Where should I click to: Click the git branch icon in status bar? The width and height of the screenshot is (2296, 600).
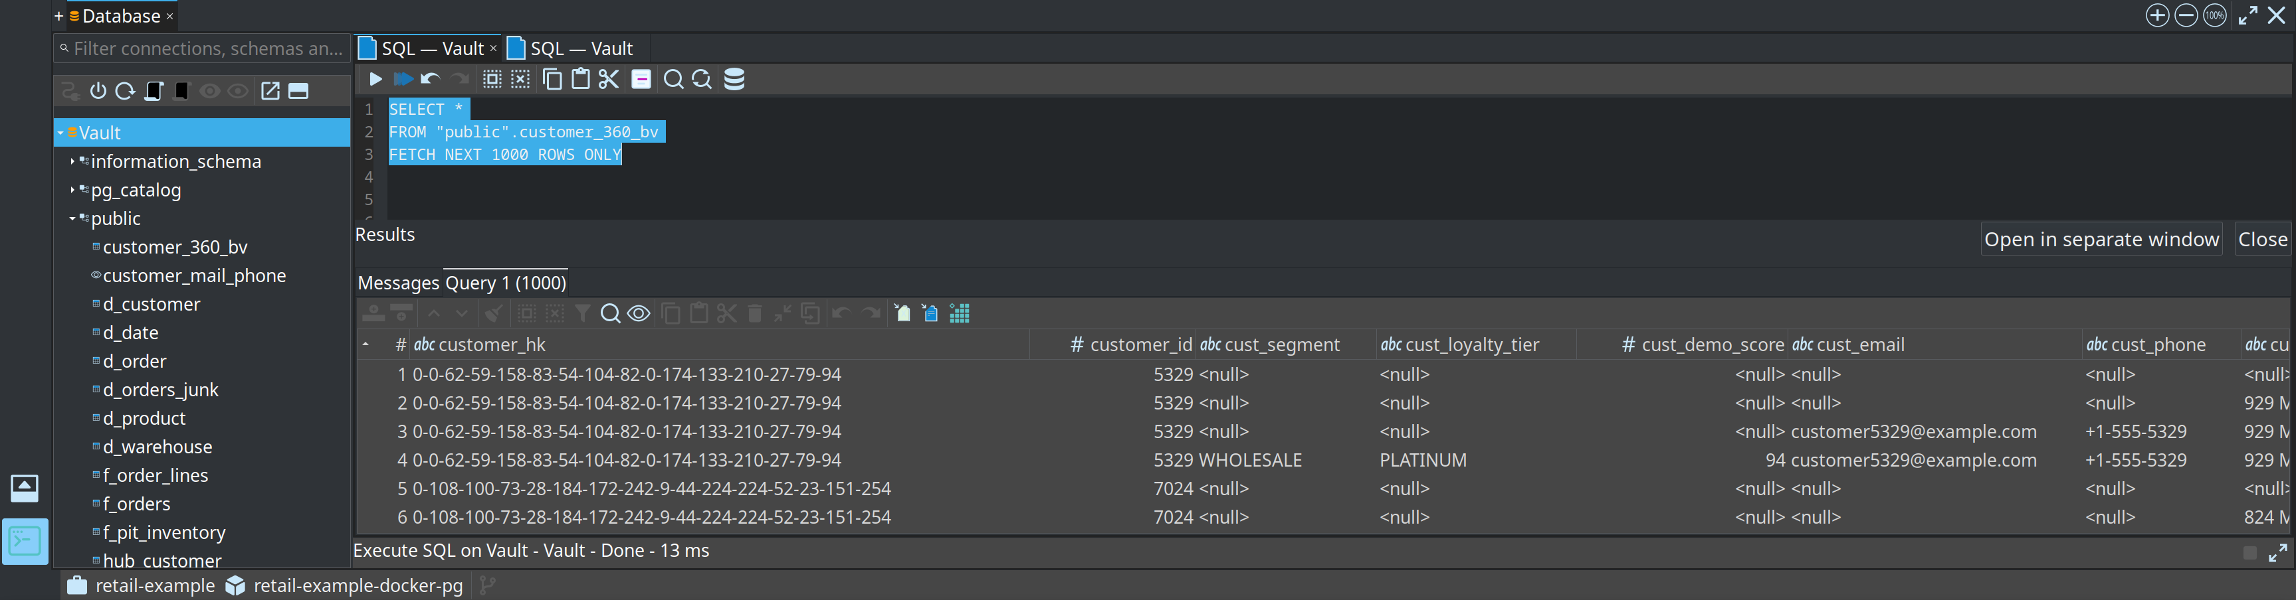point(488,585)
